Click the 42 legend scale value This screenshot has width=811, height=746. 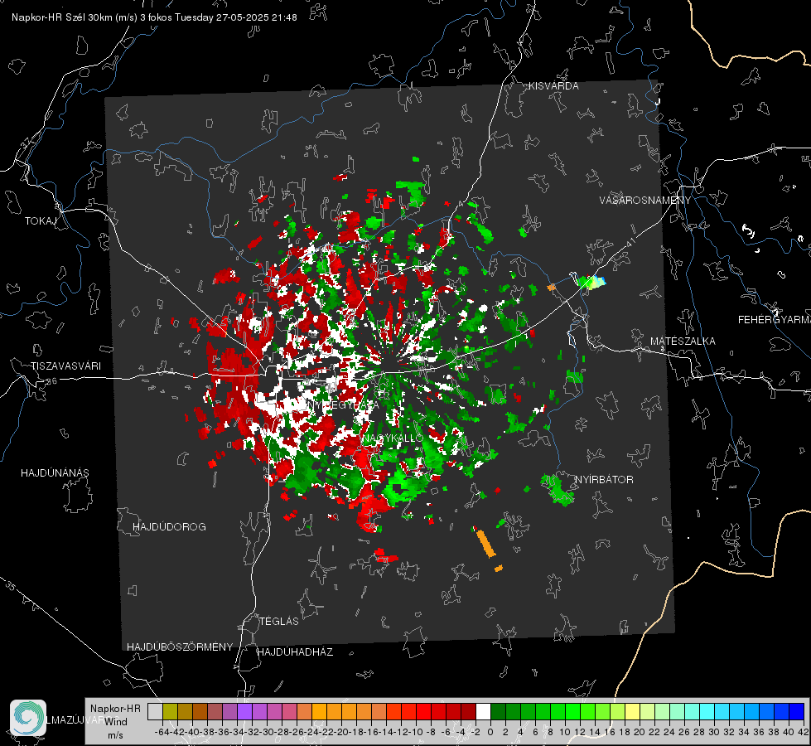(804, 732)
